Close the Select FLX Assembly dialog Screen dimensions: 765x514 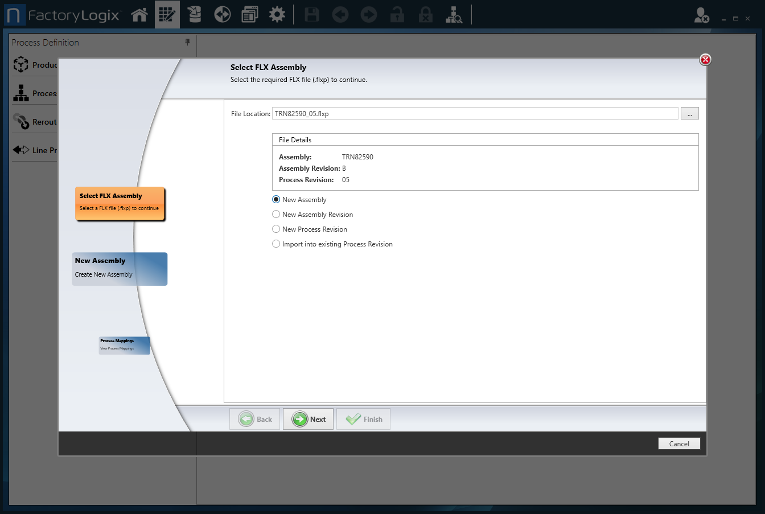(x=705, y=60)
